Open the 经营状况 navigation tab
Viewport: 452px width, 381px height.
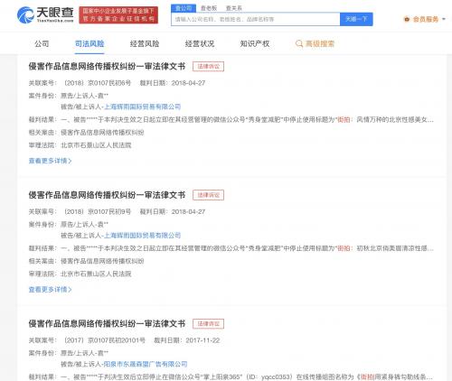tap(200, 43)
